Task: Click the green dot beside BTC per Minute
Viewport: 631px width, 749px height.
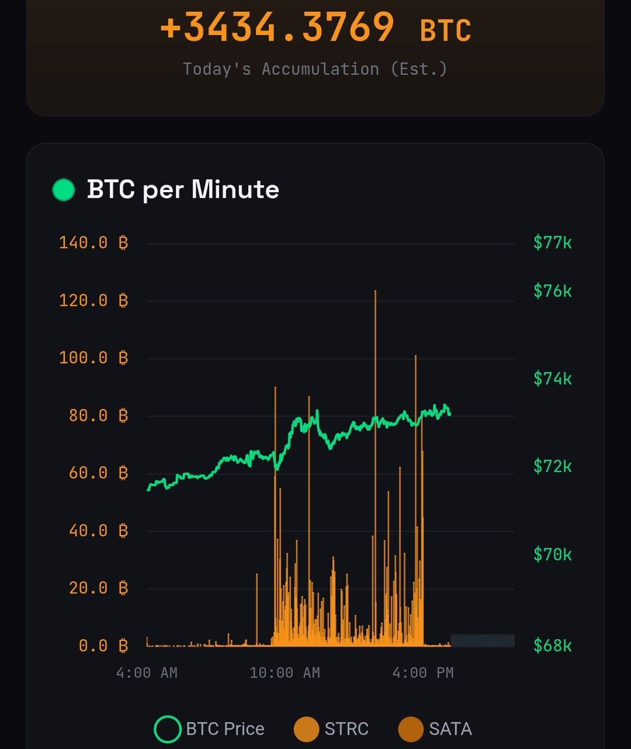Action: pos(63,190)
